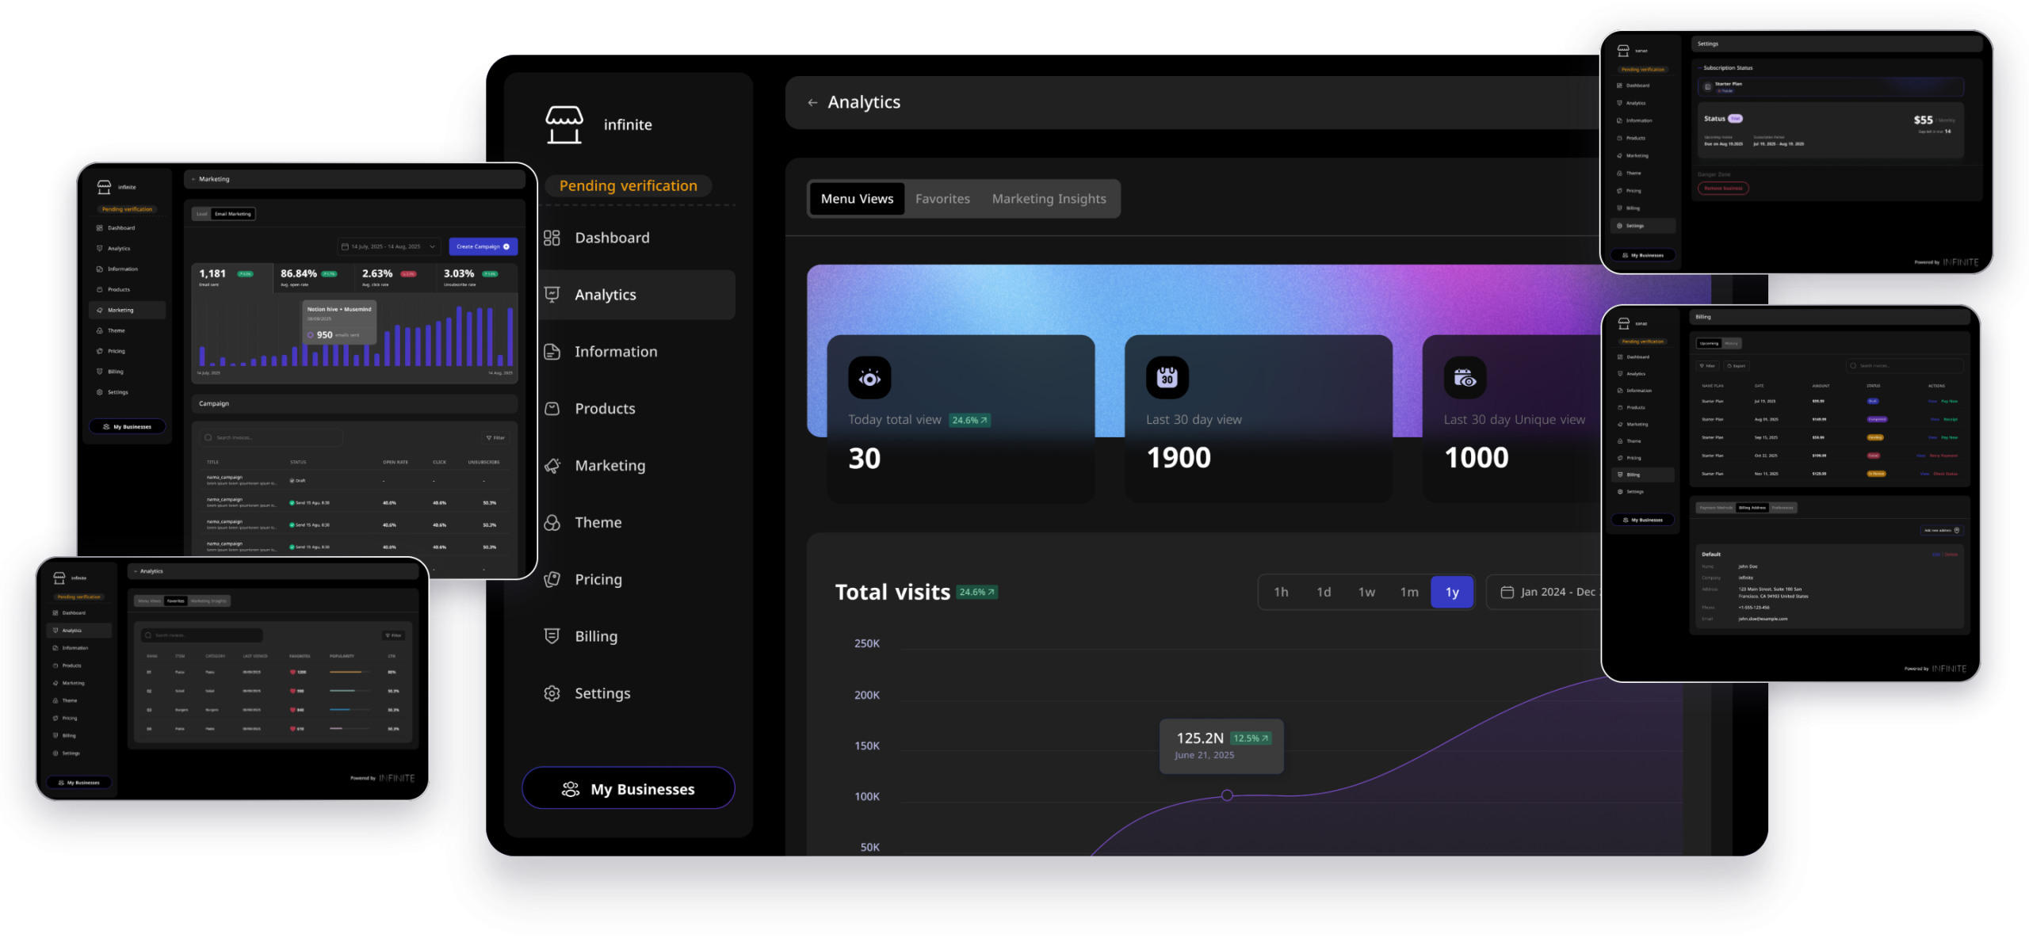Click the back arrow next to Analytics title
2029x942 pixels.
point(812,102)
